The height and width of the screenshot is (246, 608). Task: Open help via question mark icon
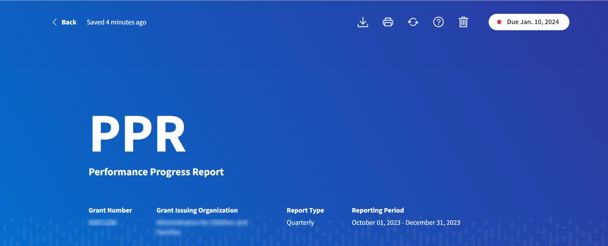pyautogui.click(x=438, y=22)
